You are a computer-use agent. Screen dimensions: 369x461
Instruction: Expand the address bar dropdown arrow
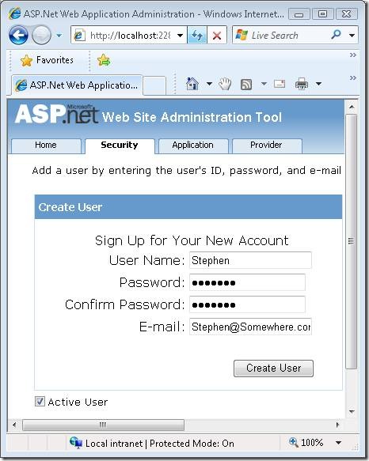pyautogui.click(x=180, y=36)
